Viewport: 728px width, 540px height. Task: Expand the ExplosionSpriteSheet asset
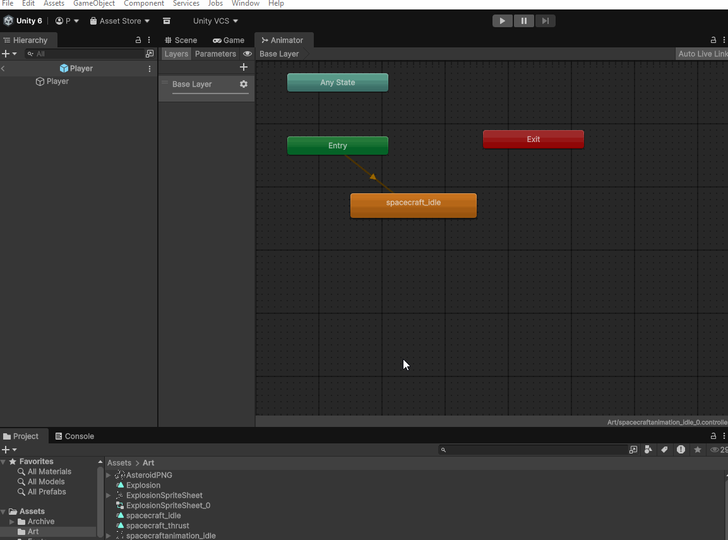(x=109, y=495)
